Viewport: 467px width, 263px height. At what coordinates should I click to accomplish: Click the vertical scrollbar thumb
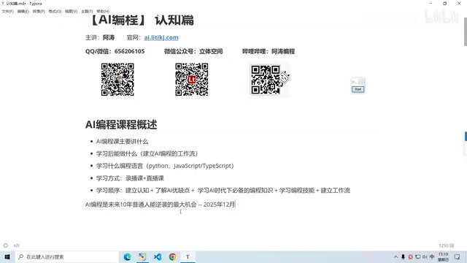(x=466, y=31)
